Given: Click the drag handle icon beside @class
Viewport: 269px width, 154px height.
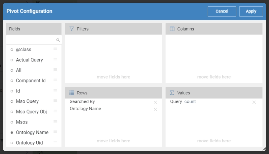Looking at the screenshot, I should click(55, 49).
